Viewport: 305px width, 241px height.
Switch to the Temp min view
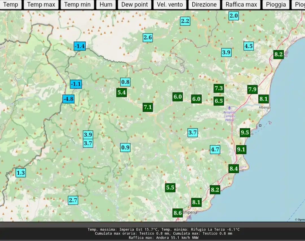(77, 5)
